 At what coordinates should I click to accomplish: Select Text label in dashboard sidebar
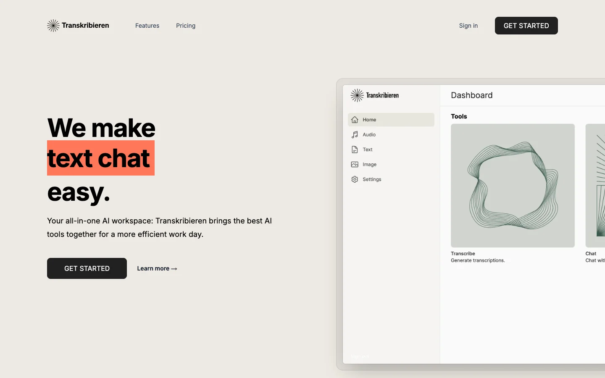click(368, 150)
